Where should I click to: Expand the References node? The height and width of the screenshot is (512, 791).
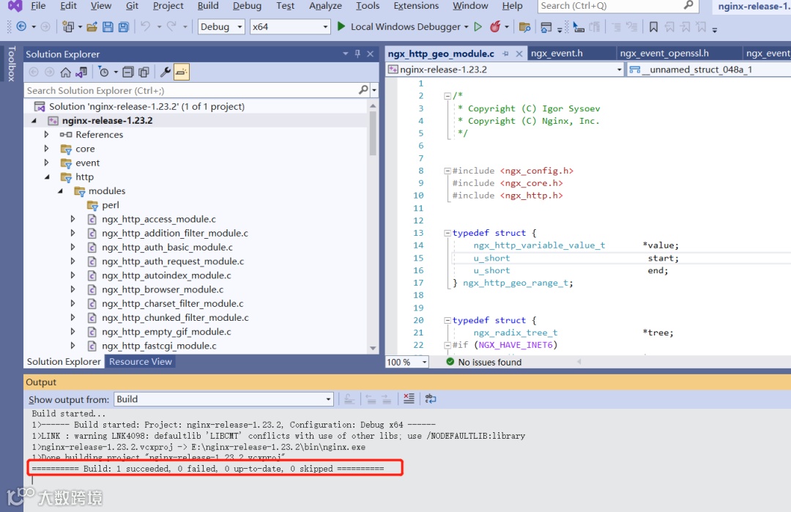pos(46,135)
